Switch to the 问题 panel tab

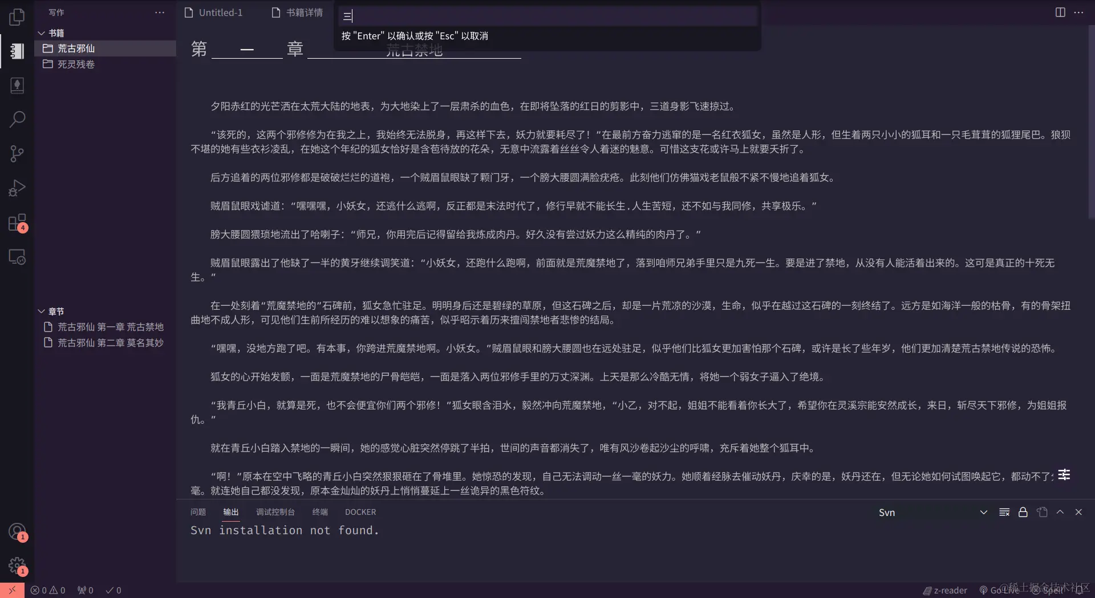coord(198,512)
